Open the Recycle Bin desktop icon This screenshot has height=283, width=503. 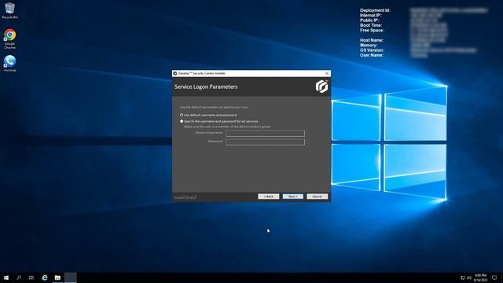click(10, 10)
